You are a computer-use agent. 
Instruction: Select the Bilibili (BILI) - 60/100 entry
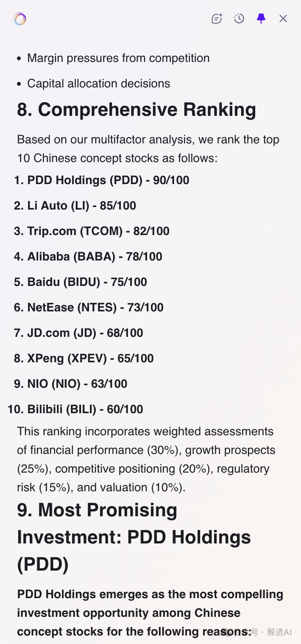(85, 409)
